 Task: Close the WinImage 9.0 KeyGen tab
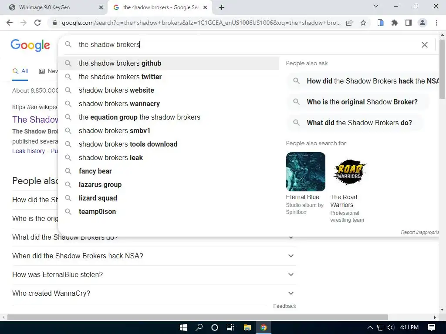point(101,7)
